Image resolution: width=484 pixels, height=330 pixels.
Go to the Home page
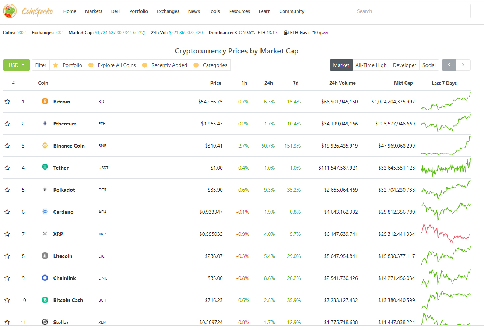[x=70, y=11]
